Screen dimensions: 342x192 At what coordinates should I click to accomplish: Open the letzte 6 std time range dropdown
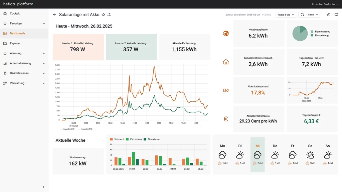(286, 15)
